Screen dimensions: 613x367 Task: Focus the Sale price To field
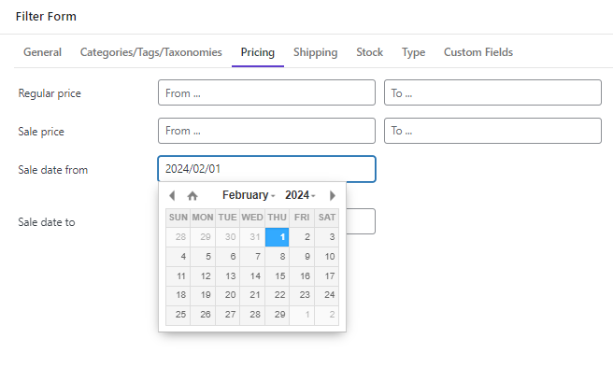pos(492,131)
